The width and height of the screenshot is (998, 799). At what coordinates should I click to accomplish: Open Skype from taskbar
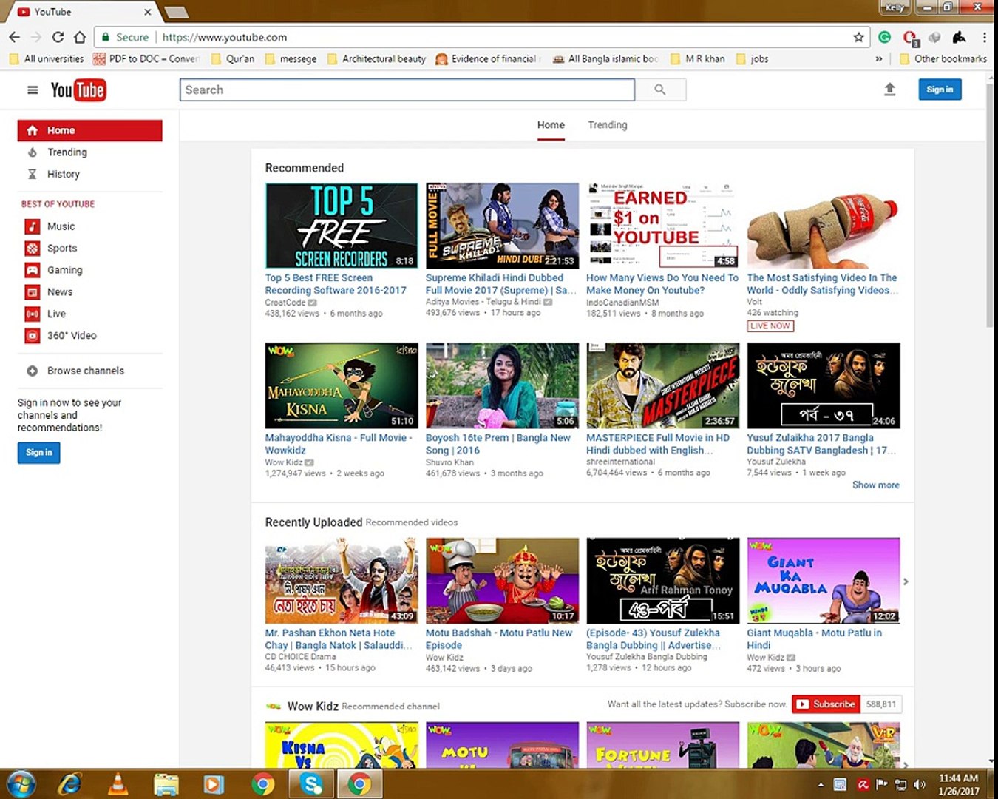[310, 783]
